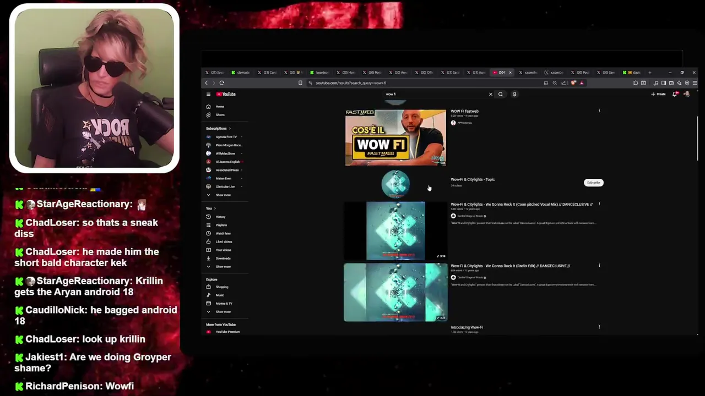Open Downloads in the sidebar

[x=226, y=258]
